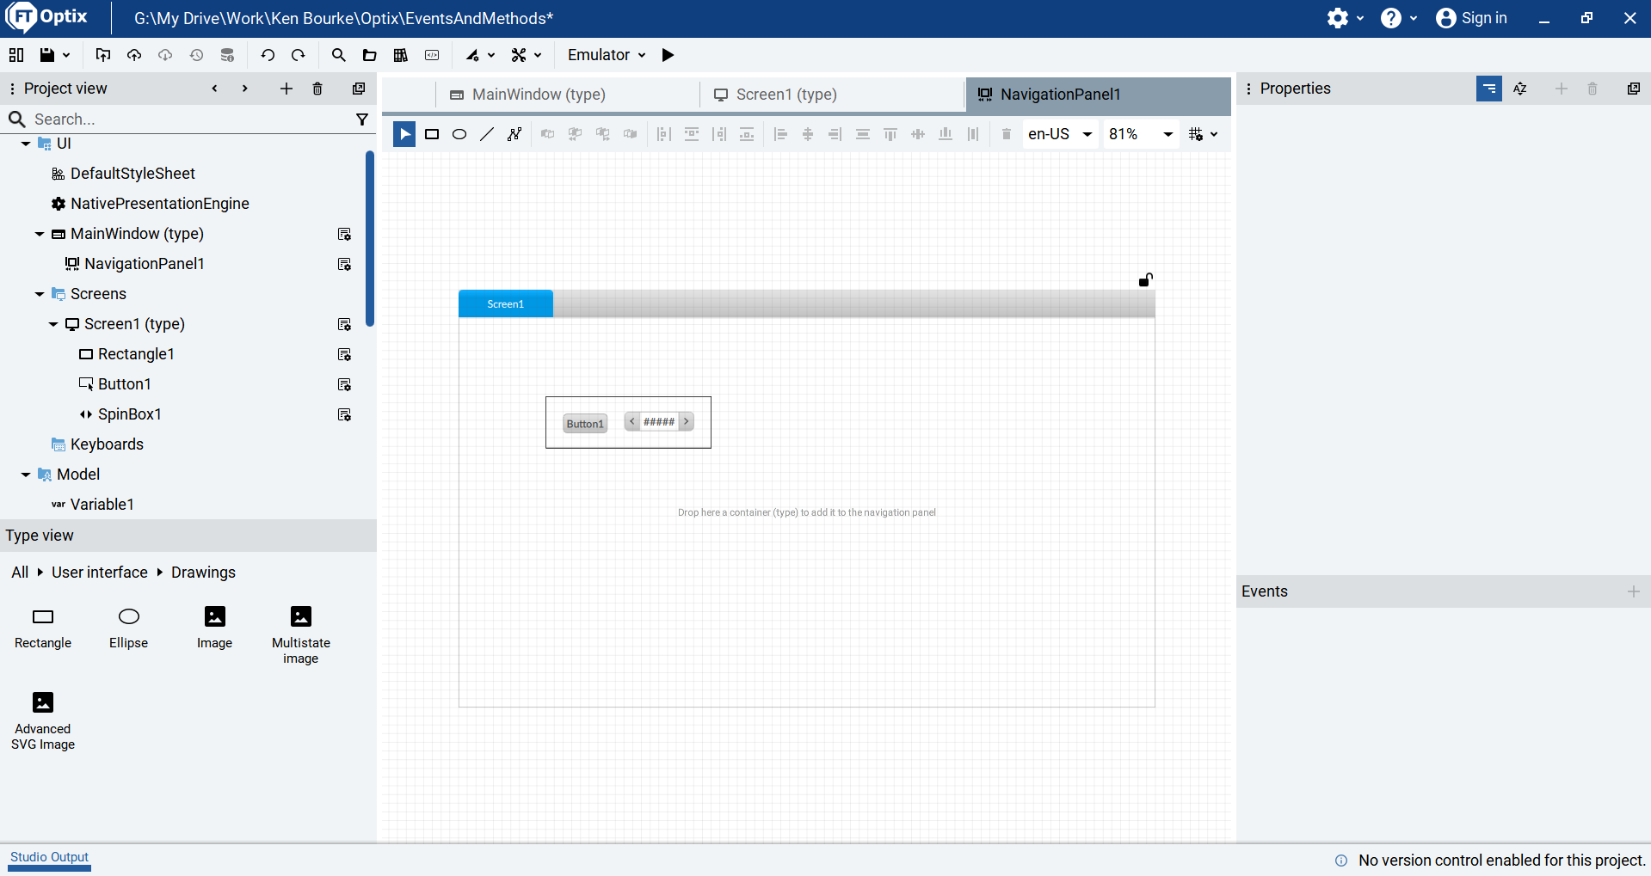Open save options dropdown arrow
Screen dimensions: 1651x876
(x=66, y=55)
